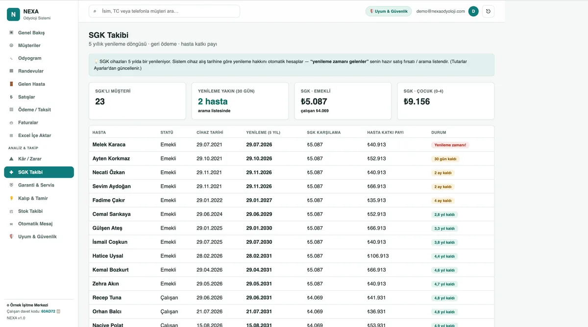
Task: Click the Yenileme zamanı! status badge
Action: [x=450, y=145]
